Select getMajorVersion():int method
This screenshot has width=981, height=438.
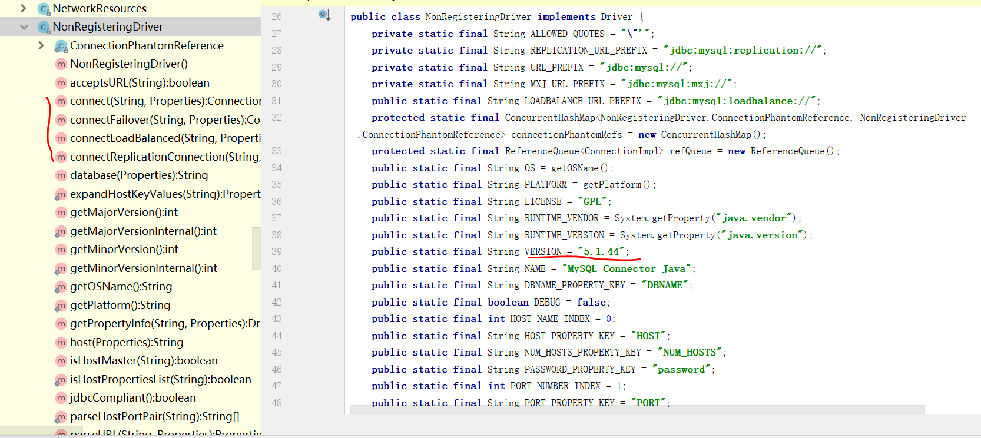(124, 212)
